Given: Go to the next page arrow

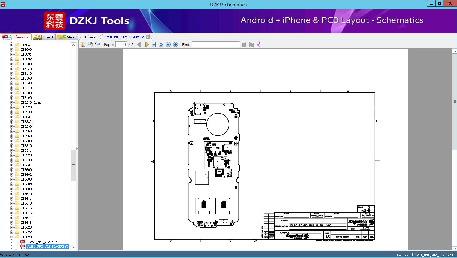Looking at the screenshot, I should (x=147, y=44).
